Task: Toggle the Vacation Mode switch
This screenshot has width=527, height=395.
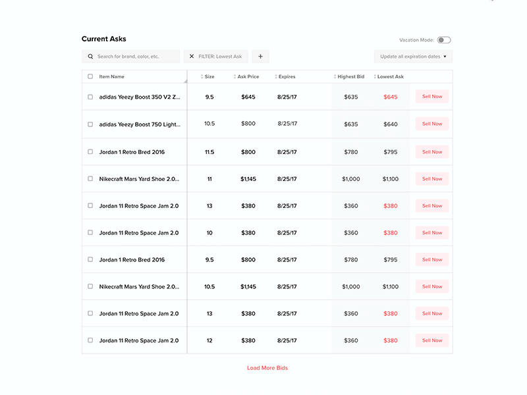Action: (444, 40)
